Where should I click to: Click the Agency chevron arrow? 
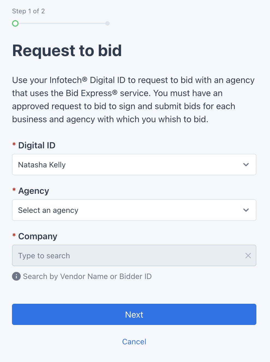[246, 210]
